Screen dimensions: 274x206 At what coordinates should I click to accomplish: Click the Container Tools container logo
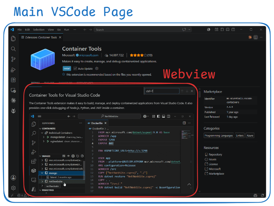tap(43, 59)
